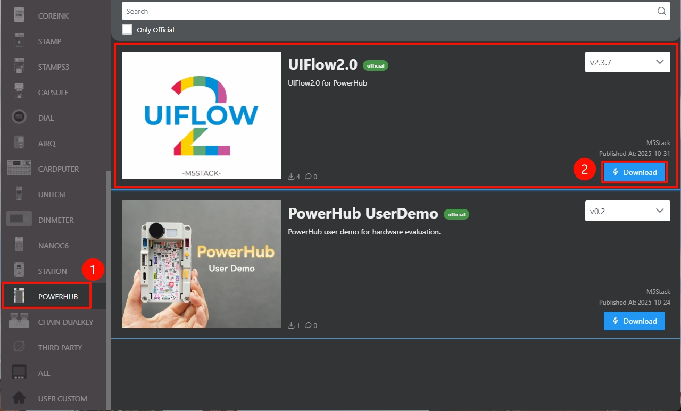
Task: Expand the v2.3.7 version dropdown
Action: pos(627,62)
